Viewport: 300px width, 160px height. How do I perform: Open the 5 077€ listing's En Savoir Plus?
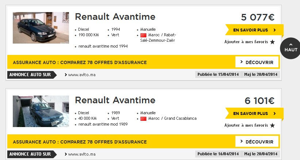tap(254, 30)
